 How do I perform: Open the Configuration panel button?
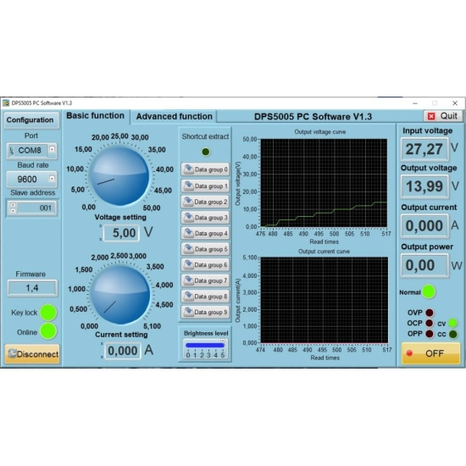pos(31,120)
